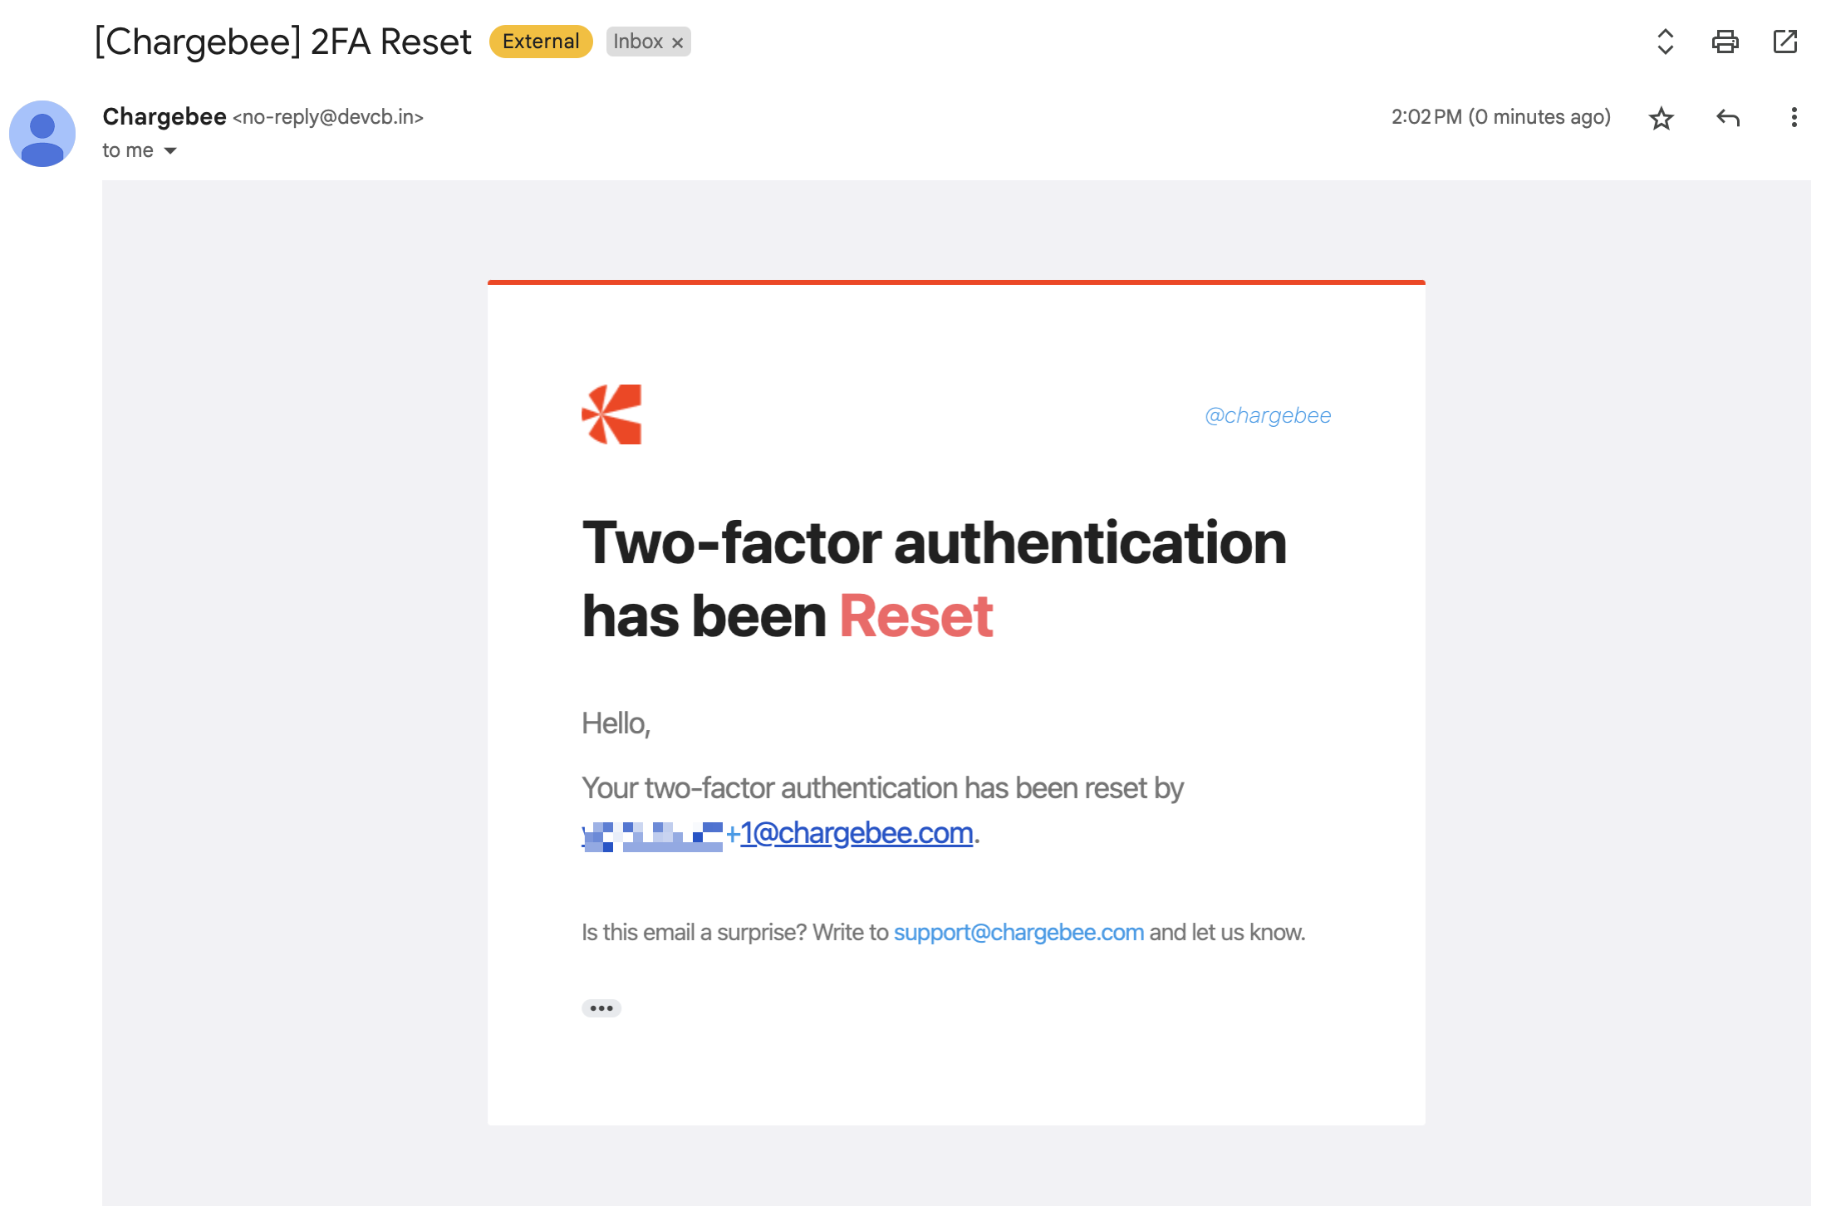Screen dimensions: 1826x1206
Task: Click the orange Chargebee logo
Action: [x=611, y=414]
